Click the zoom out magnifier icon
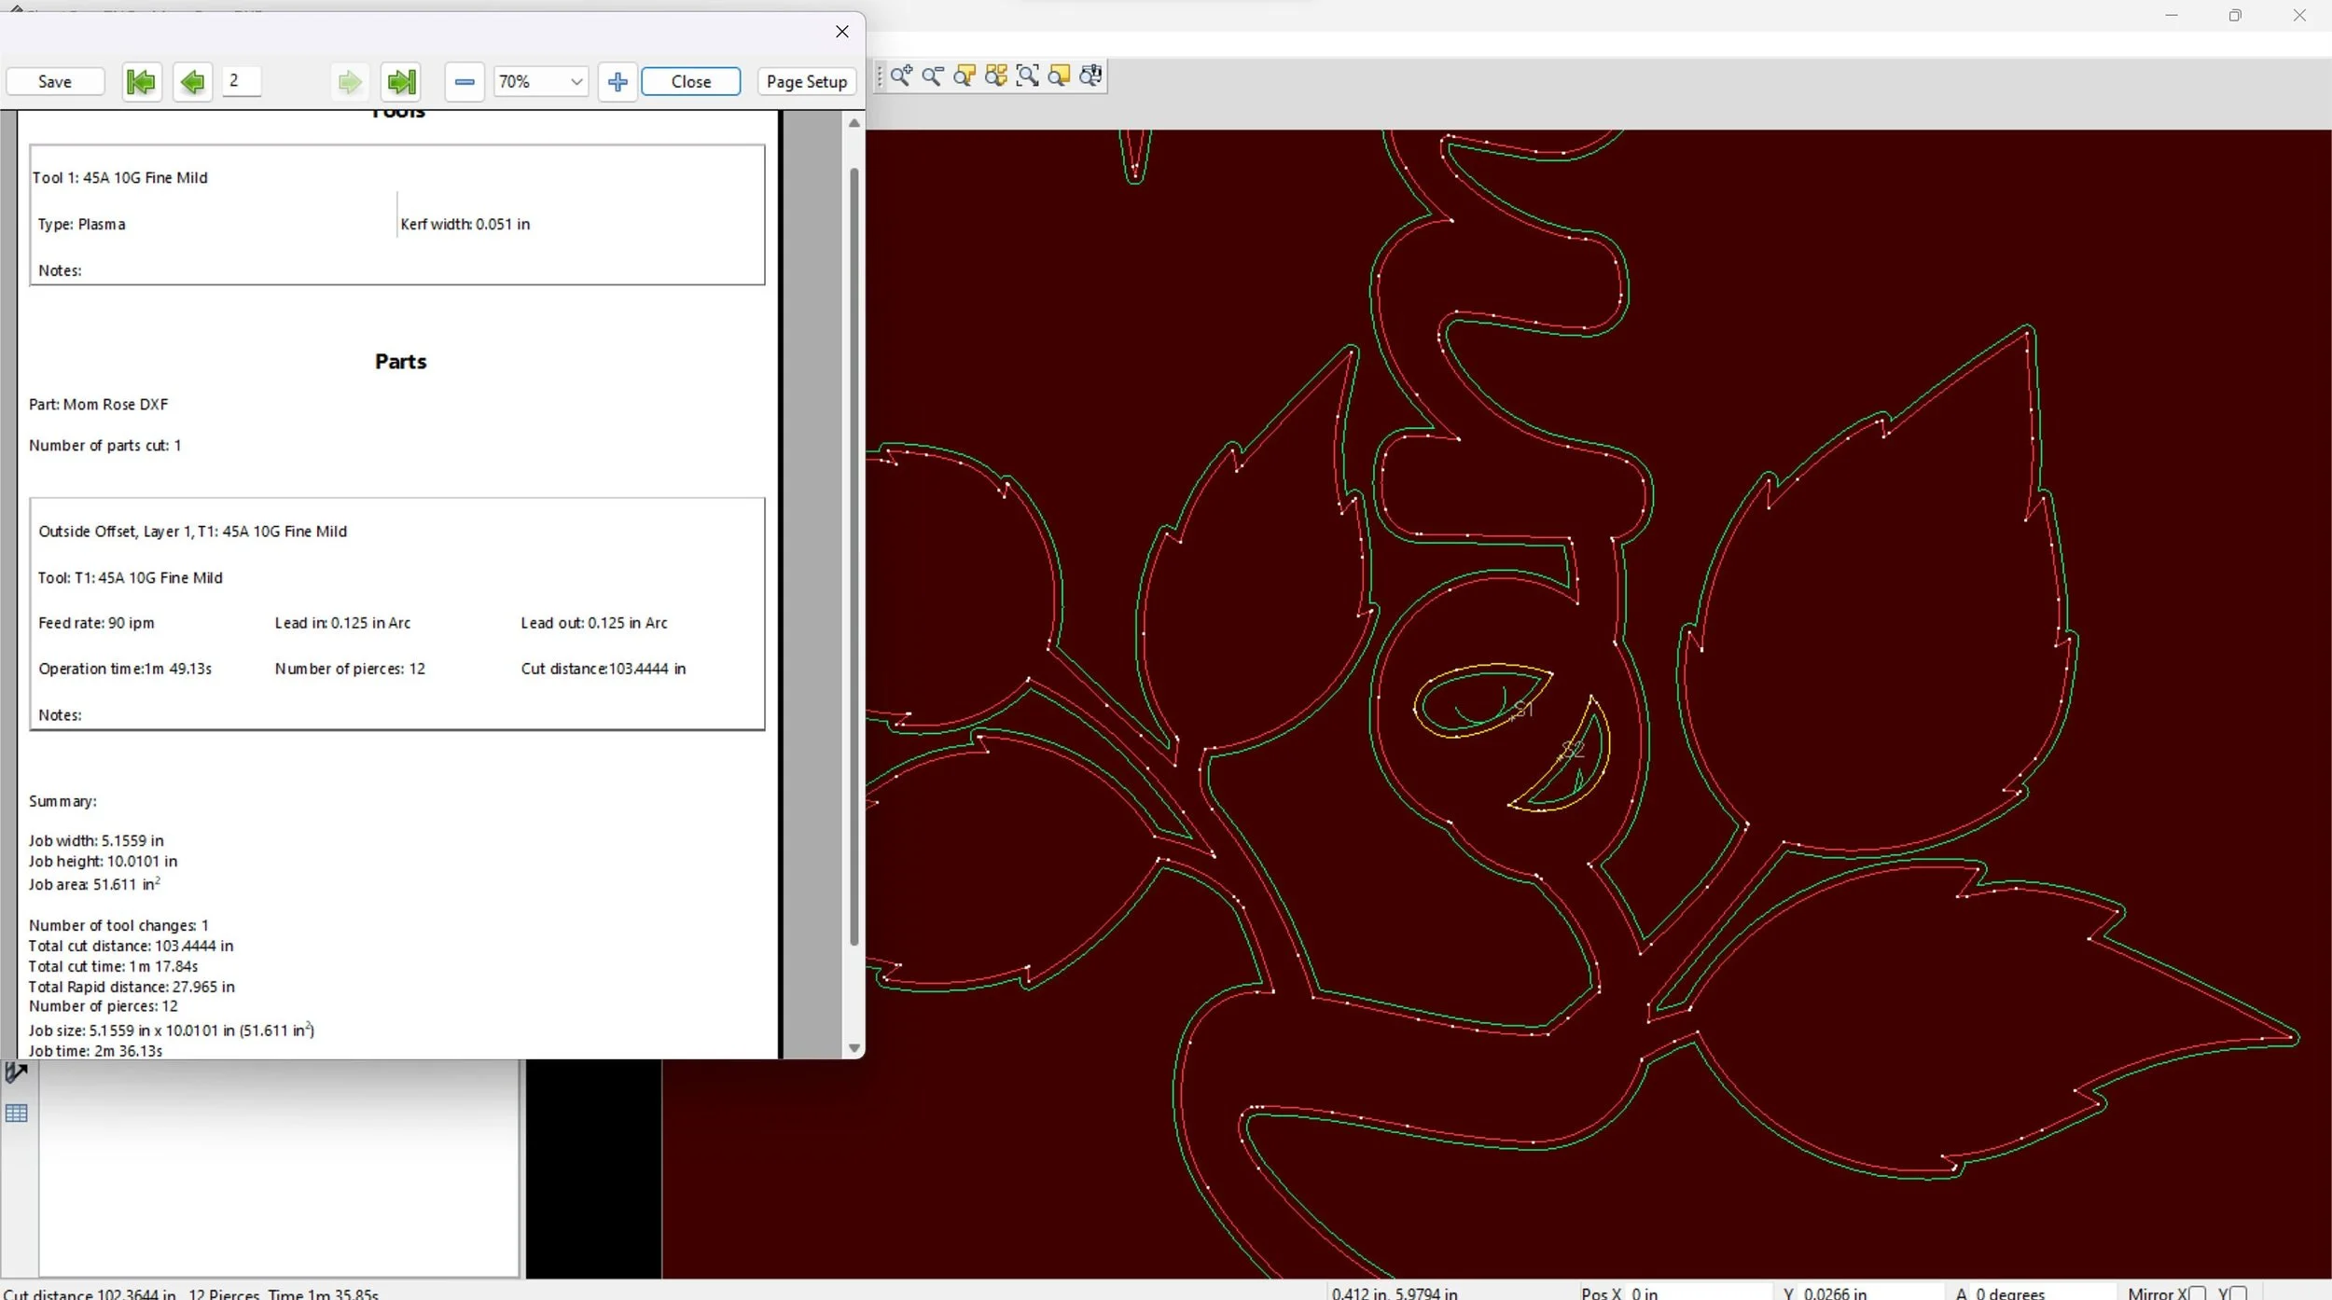The width and height of the screenshot is (2332, 1300). (x=932, y=76)
